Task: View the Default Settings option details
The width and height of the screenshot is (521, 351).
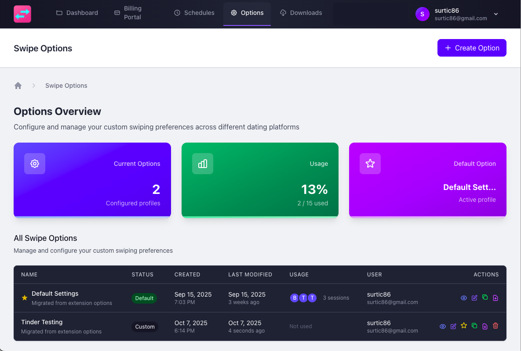Action: (464, 298)
